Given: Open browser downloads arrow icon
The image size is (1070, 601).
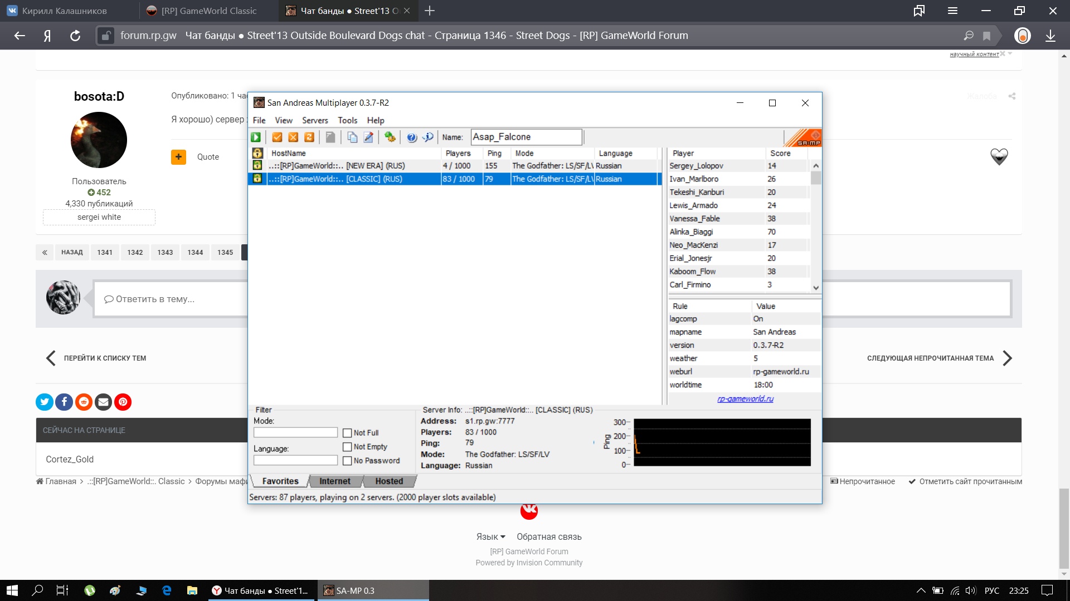Looking at the screenshot, I should (x=1050, y=36).
